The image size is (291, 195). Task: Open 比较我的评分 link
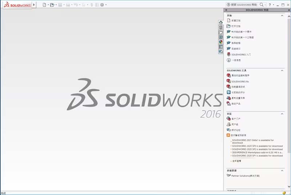tap(238, 92)
